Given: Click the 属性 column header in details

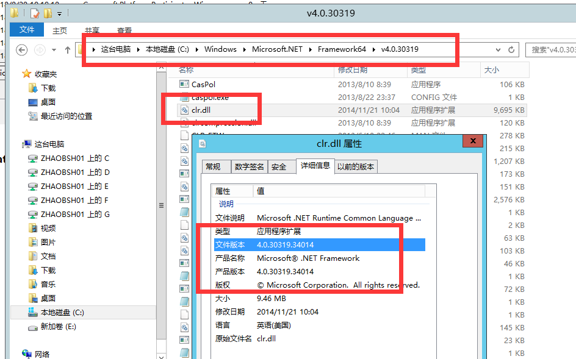Looking at the screenshot, I should (x=232, y=191).
